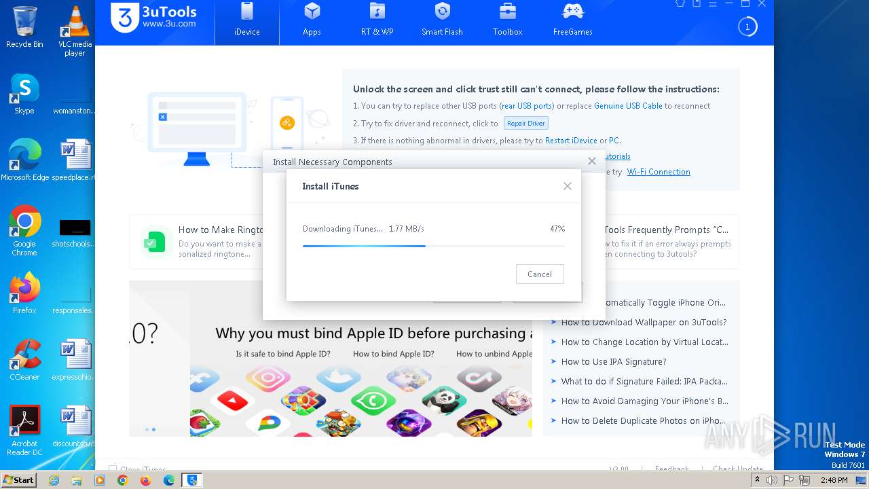Screen dimensions: 869x489
Task: Open the skin (shirt) icon in title bar
Action: coord(680,3)
